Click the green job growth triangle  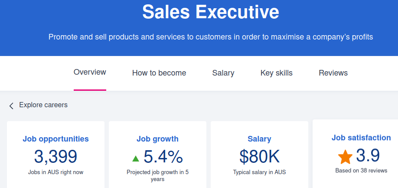tap(136, 159)
